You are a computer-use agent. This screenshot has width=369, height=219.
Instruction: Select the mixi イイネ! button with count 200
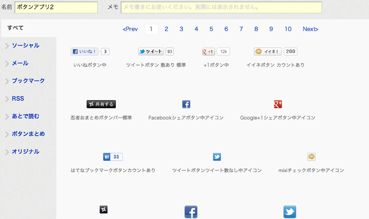[275, 52]
